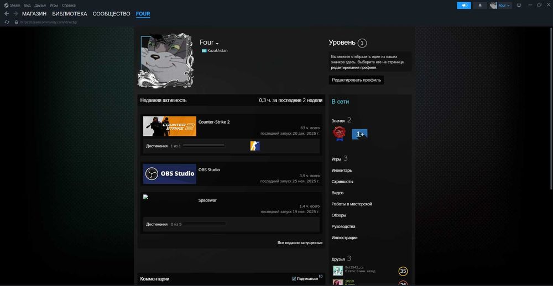Screen dimensions: 553x286
Task: Open Работы в мастерской link
Action: (x=351, y=204)
